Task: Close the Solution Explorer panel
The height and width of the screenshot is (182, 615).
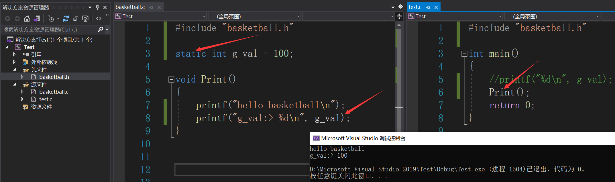Action: tap(105, 7)
